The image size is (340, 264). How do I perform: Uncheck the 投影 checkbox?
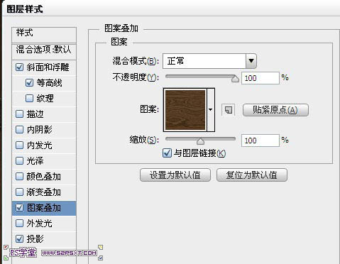(x=19, y=238)
